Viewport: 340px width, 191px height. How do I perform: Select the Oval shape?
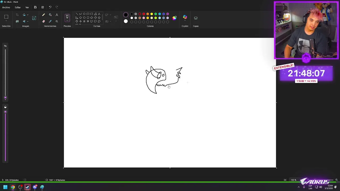coord(84,14)
